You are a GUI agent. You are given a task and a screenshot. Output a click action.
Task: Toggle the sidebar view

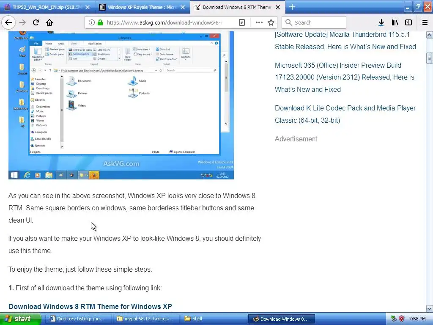tap(408, 22)
